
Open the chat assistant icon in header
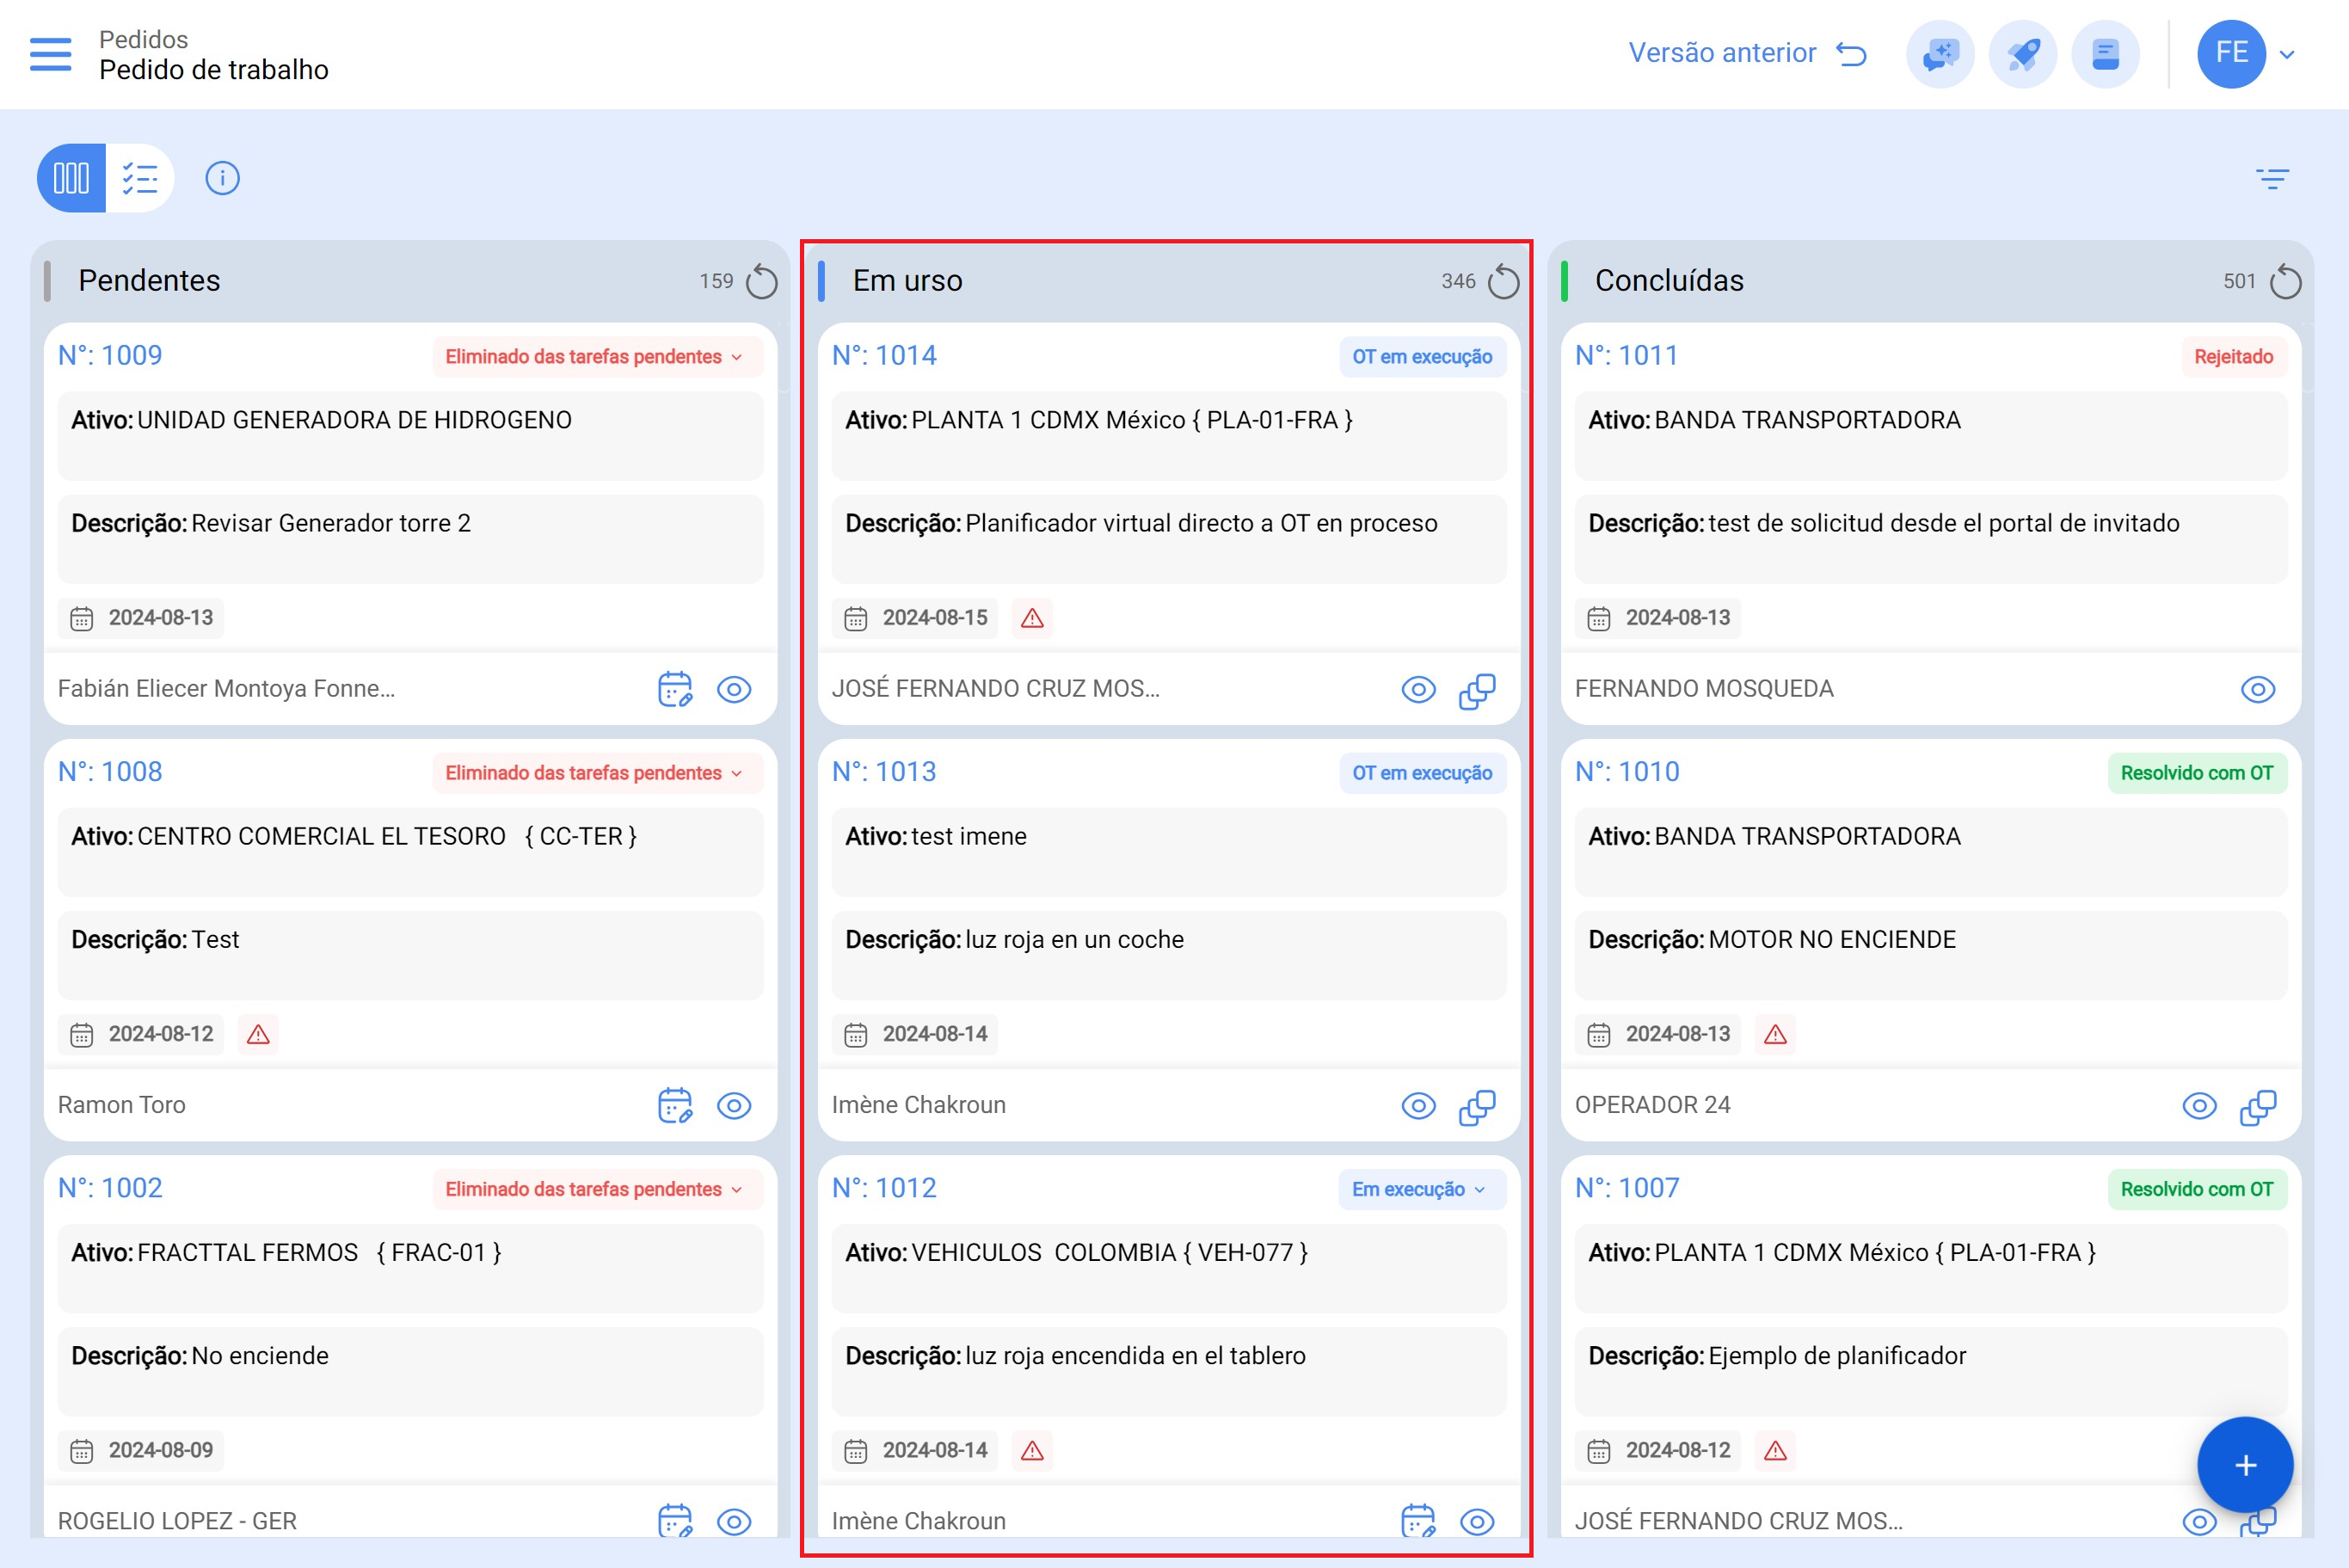1940,54
